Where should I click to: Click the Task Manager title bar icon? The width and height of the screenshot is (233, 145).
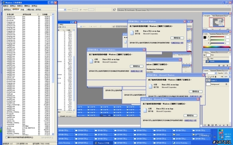4,3
